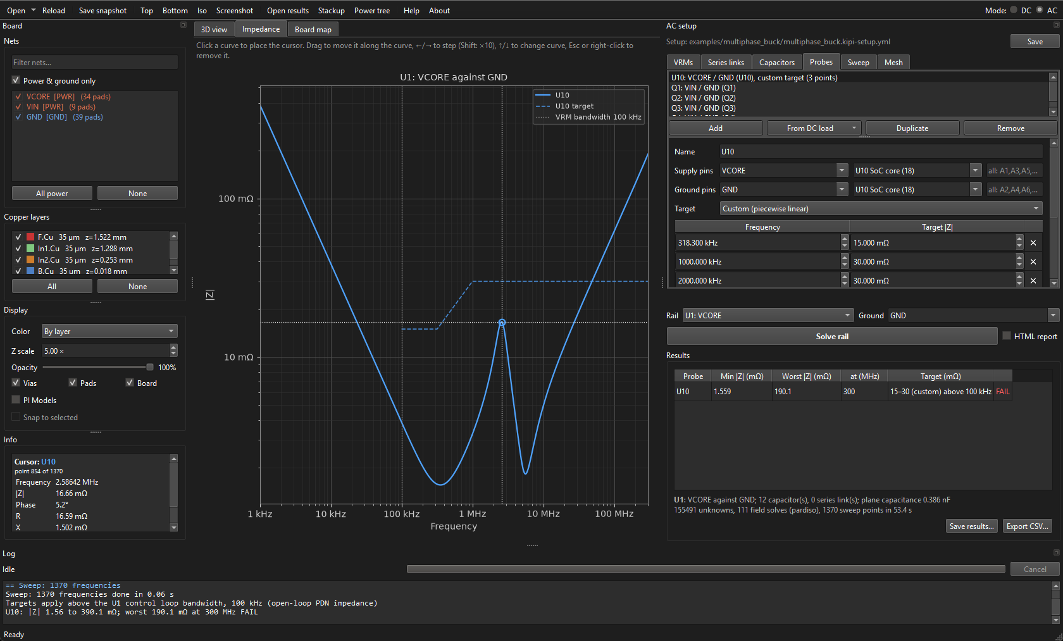Click the F.Cu red layer swatch

[30, 237]
